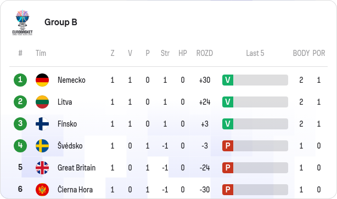Click the Sweden flag icon

click(42, 146)
